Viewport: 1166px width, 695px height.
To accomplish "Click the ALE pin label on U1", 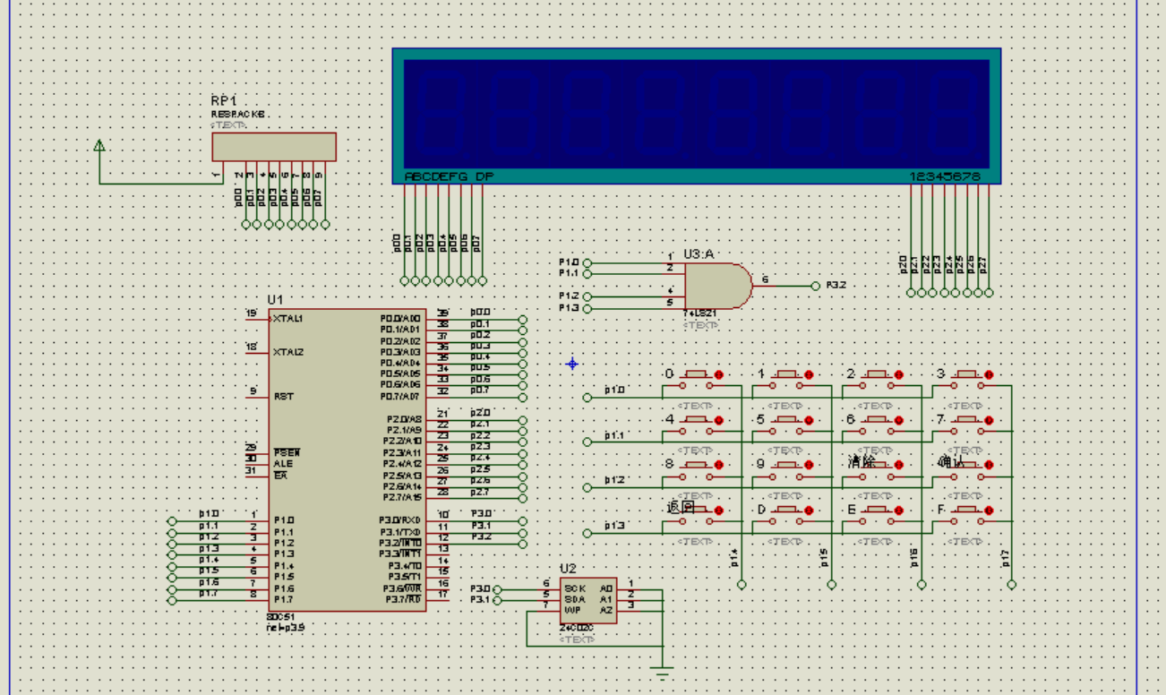I will [282, 464].
